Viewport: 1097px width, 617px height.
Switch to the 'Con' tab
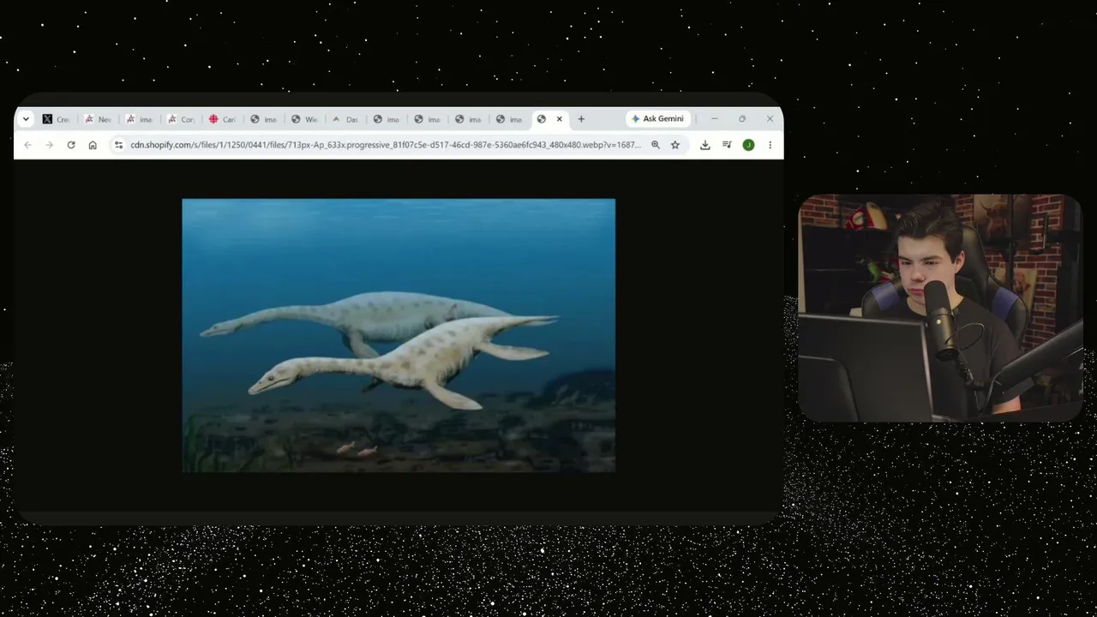point(180,119)
